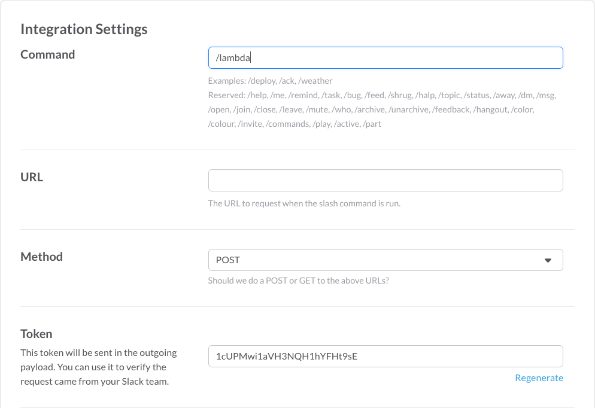Click the Method dropdown arrow

click(547, 260)
